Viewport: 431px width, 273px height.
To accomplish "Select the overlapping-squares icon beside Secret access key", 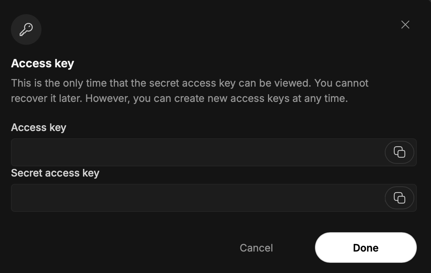I will pyautogui.click(x=399, y=198).
